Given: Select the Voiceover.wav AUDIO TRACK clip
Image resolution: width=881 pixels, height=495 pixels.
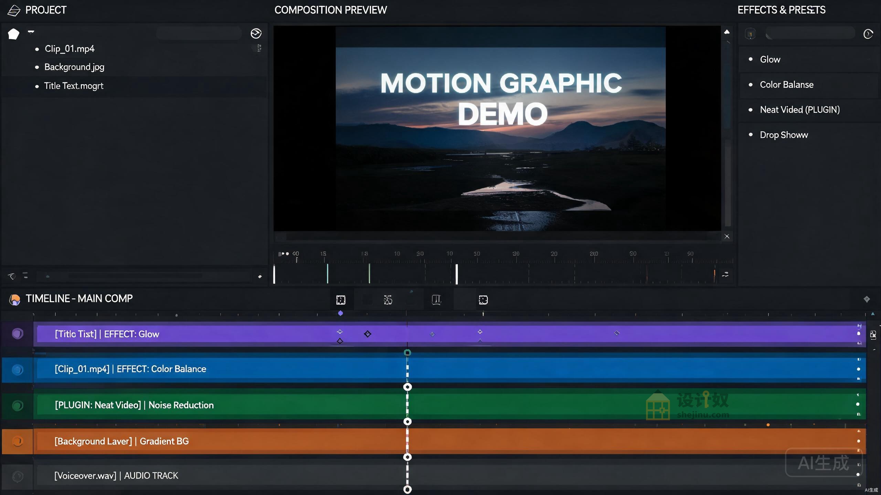Looking at the screenshot, I should (x=451, y=476).
